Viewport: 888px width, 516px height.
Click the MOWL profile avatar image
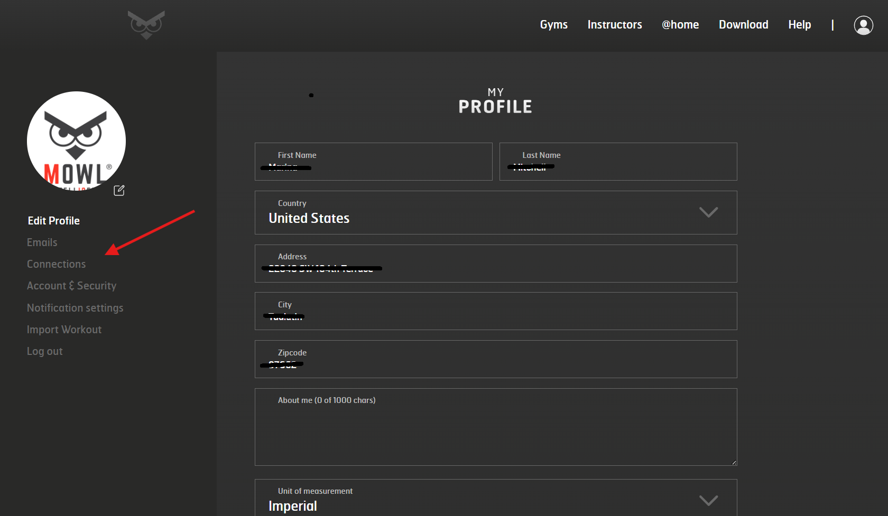76,140
